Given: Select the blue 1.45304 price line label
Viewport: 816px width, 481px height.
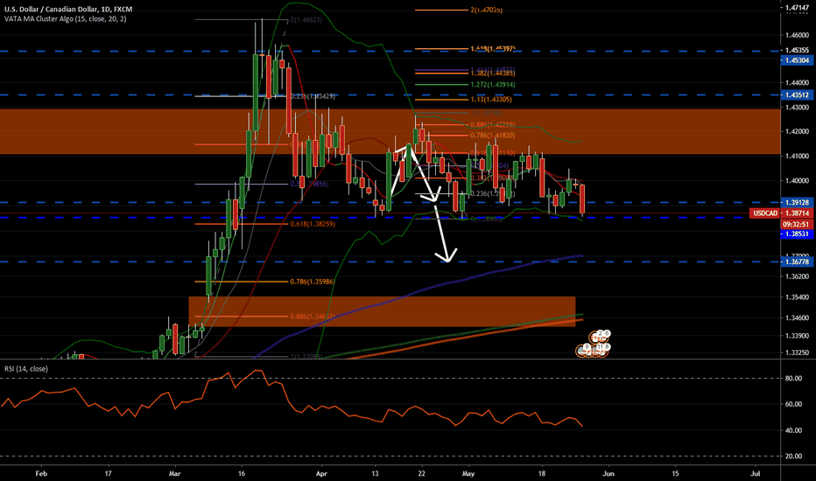Looking at the screenshot, I should [796, 61].
